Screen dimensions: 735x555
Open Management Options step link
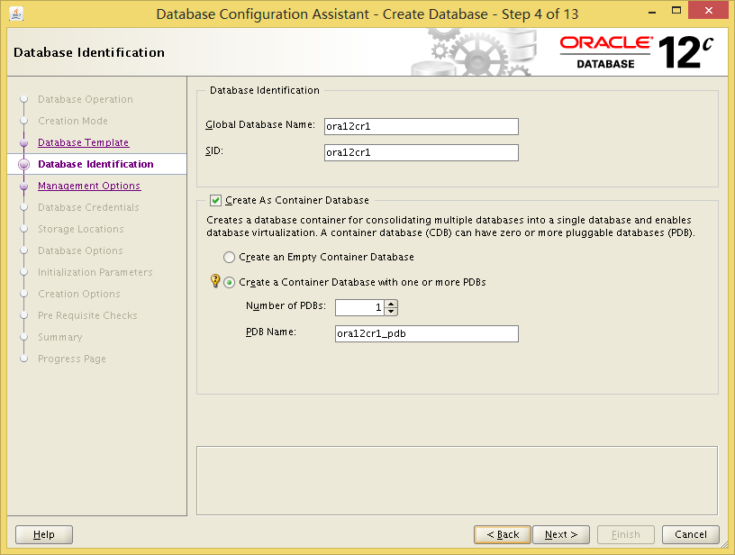tap(88, 186)
